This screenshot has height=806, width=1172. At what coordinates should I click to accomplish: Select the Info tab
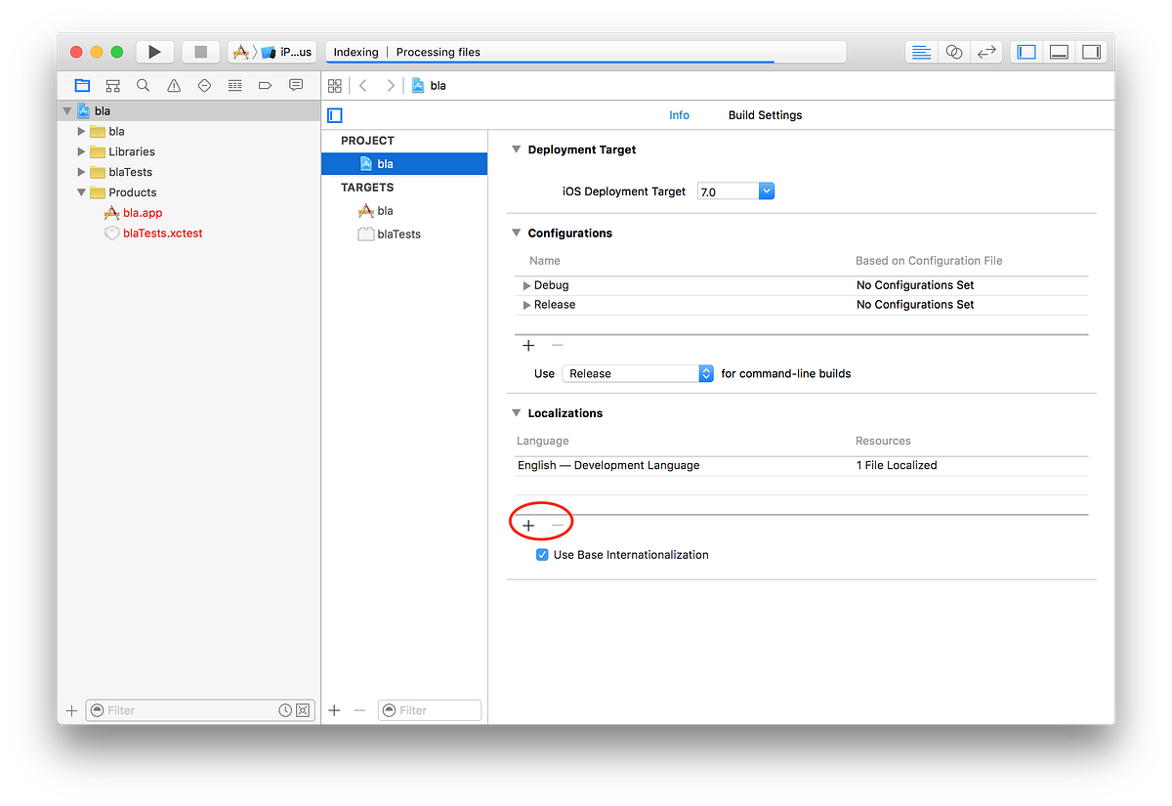679,114
